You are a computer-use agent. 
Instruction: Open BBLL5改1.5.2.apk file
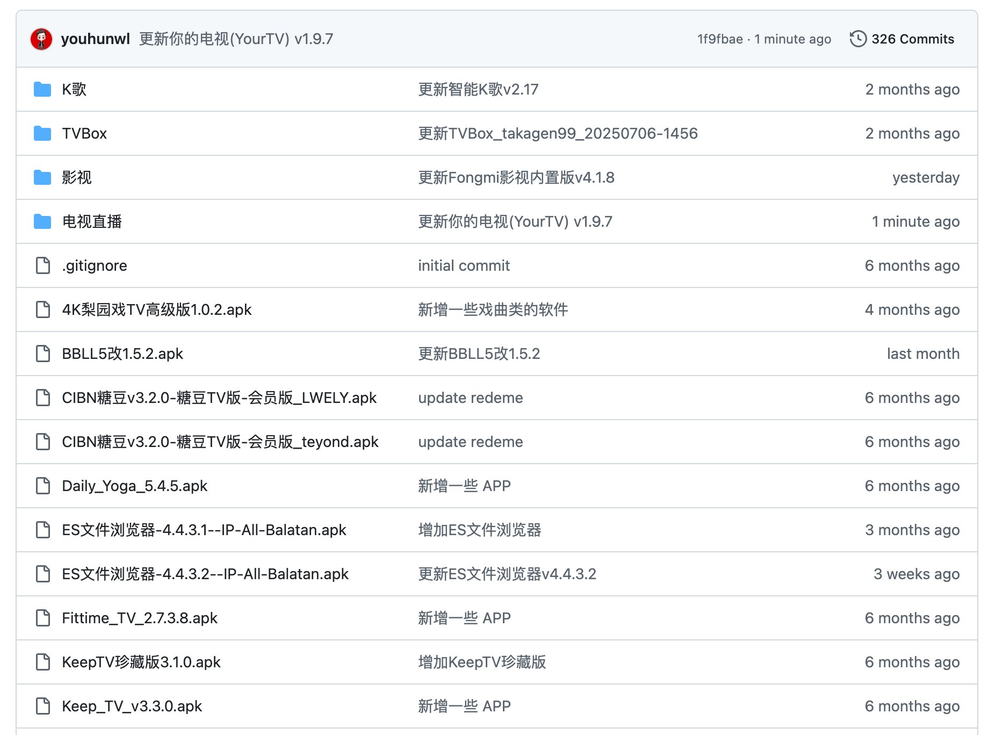coord(122,354)
